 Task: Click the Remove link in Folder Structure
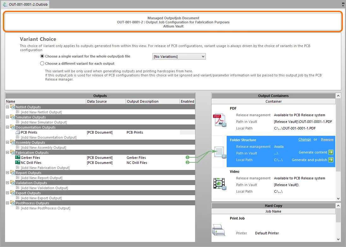click(x=327, y=140)
